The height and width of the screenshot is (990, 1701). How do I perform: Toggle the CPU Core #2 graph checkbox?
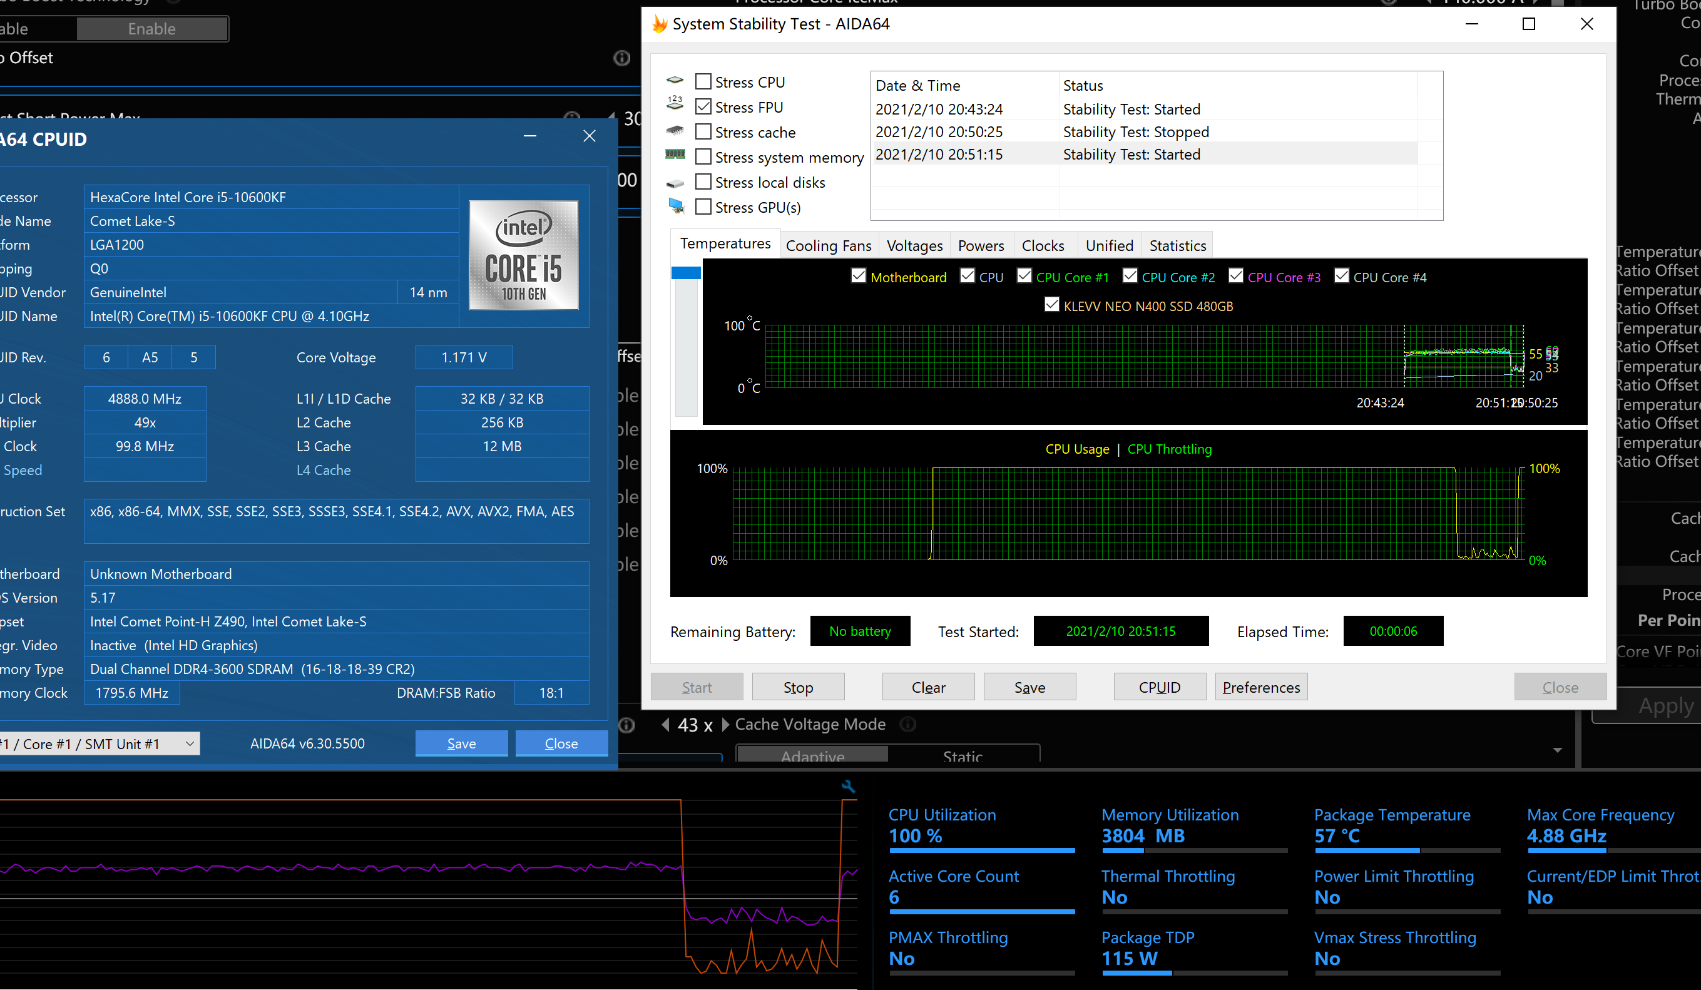tap(1130, 276)
